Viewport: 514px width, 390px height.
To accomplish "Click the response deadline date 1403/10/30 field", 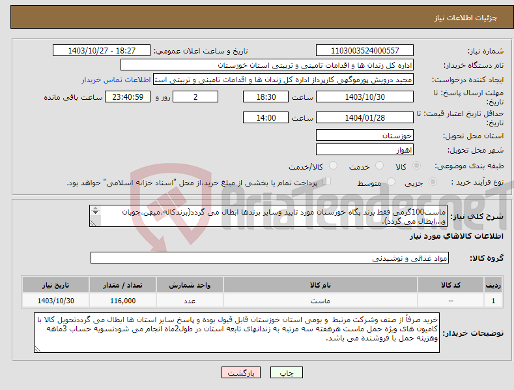I will (365, 97).
